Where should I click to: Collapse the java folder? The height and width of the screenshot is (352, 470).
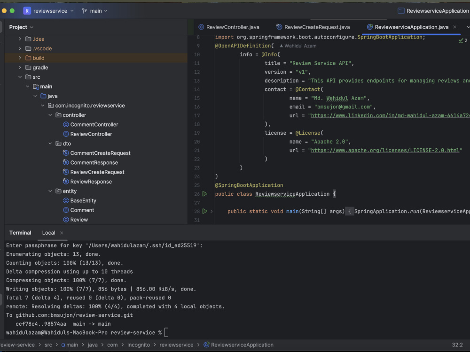point(35,96)
